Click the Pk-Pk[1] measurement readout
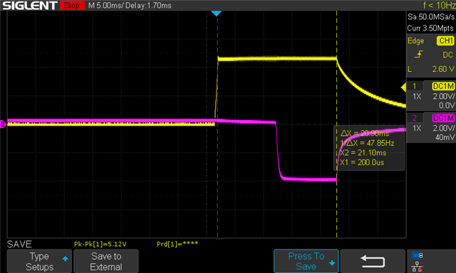 click(100, 245)
